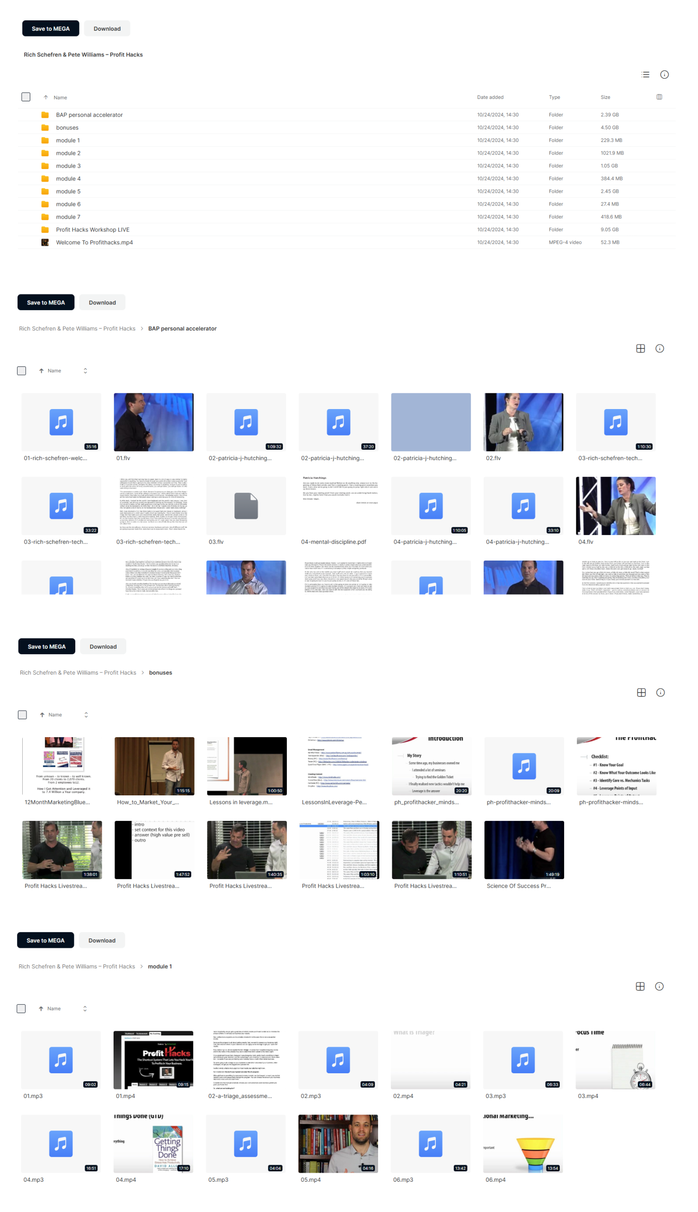Click the audio icon with 1:09:32 duration
This screenshot has height=1212, width=698.
(246, 422)
